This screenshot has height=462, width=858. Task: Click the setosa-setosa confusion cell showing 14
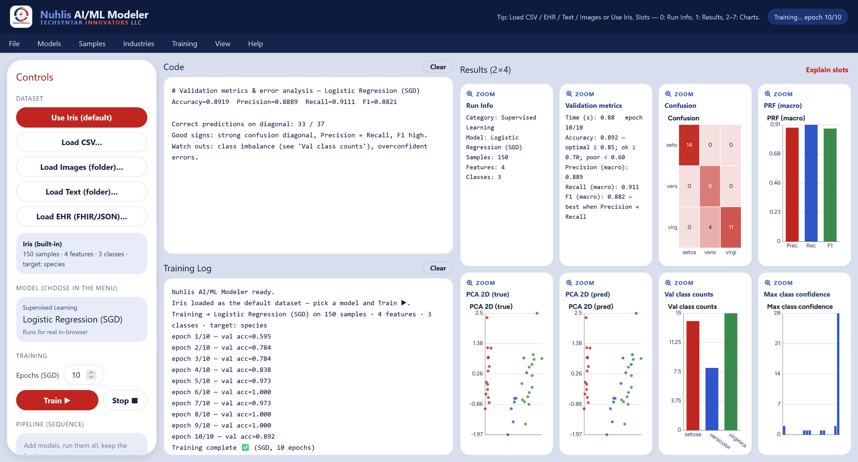(x=689, y=145)
